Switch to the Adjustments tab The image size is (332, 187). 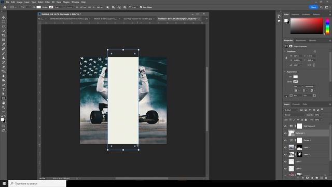pyautogui.click(x=301, y=41)
